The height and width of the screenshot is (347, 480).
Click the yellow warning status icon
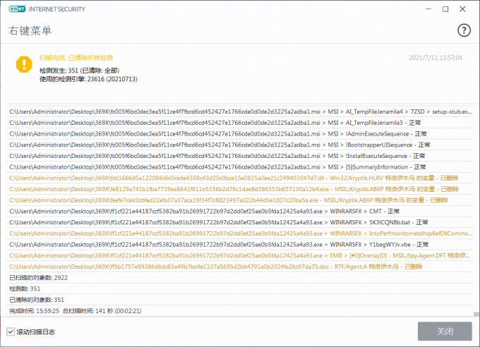coord(24,65)
